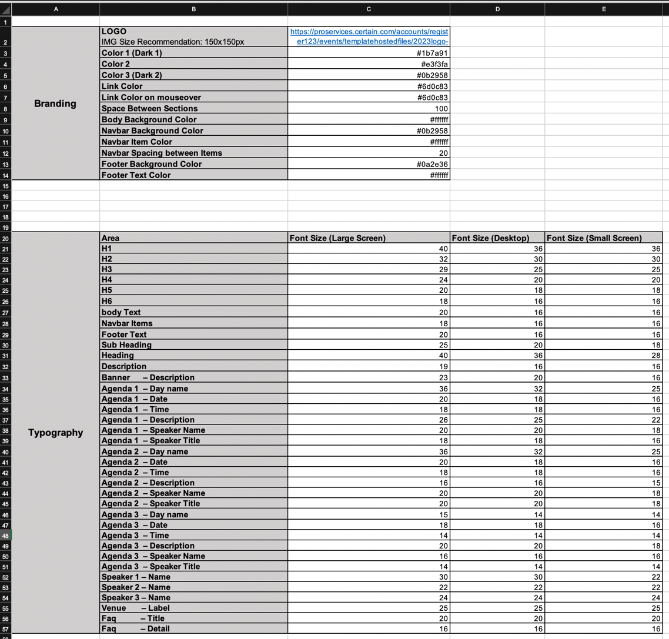Select H1 large screen value 40
Screen dimensions: 669x639
tap(369, 248)
